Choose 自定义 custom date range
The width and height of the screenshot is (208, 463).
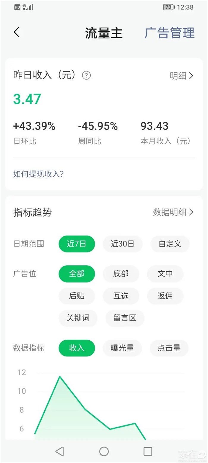click(170, 244)
